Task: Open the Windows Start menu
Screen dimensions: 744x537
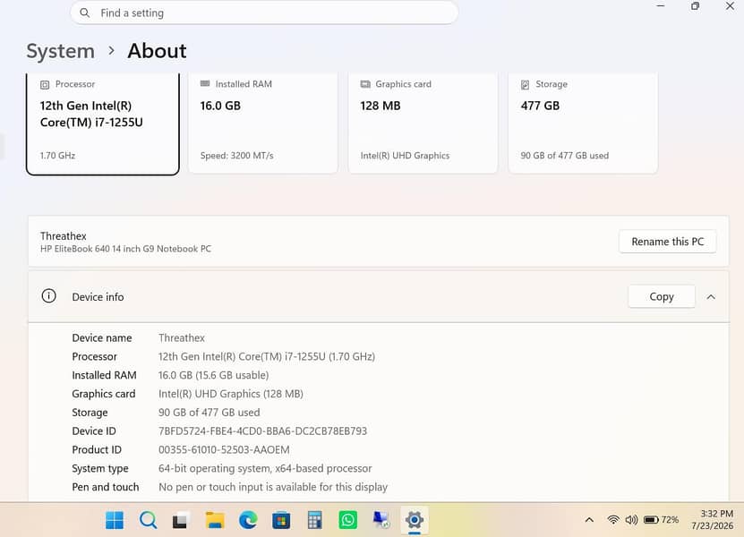Action: click(115, 520)
